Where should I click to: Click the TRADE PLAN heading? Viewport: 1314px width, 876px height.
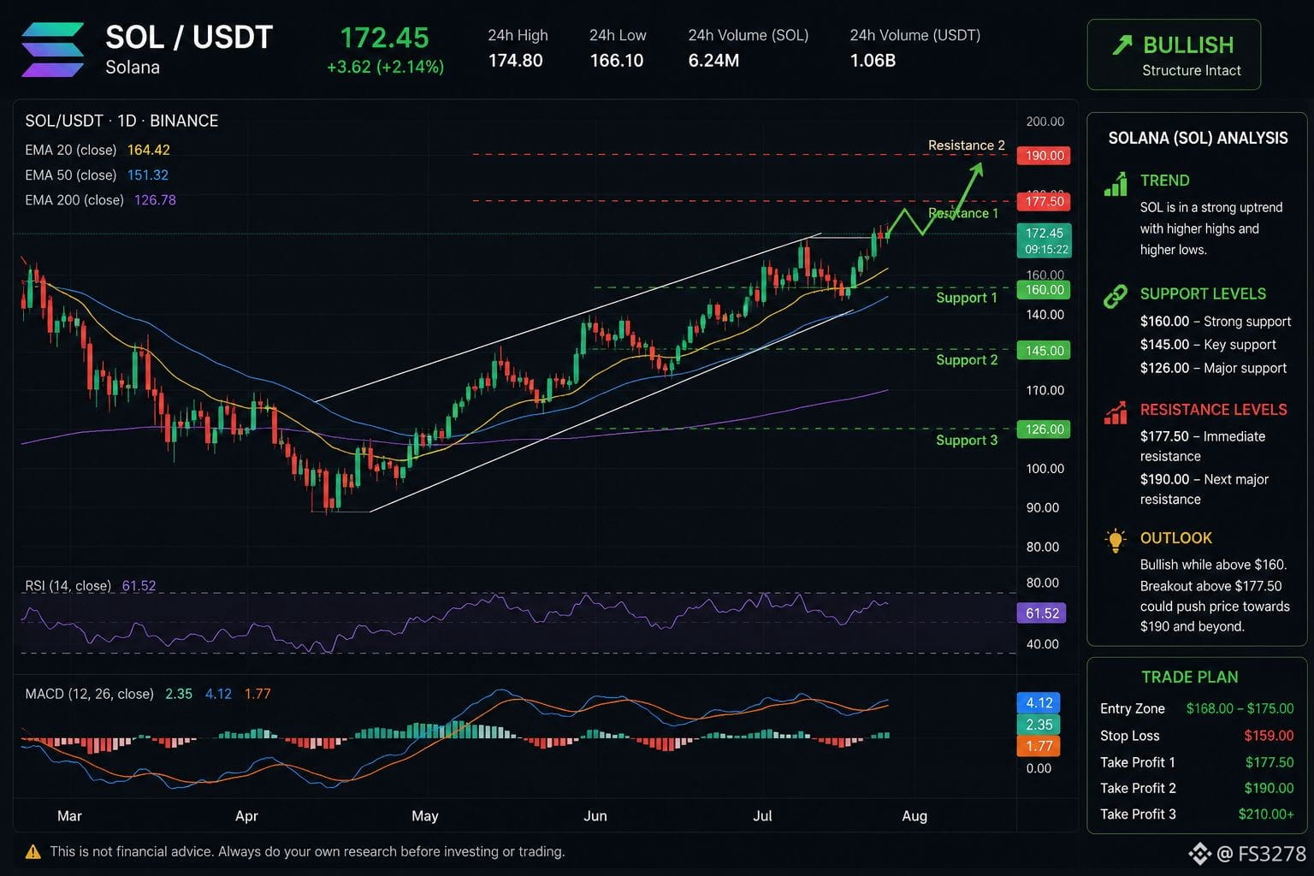pos(1190,678)
